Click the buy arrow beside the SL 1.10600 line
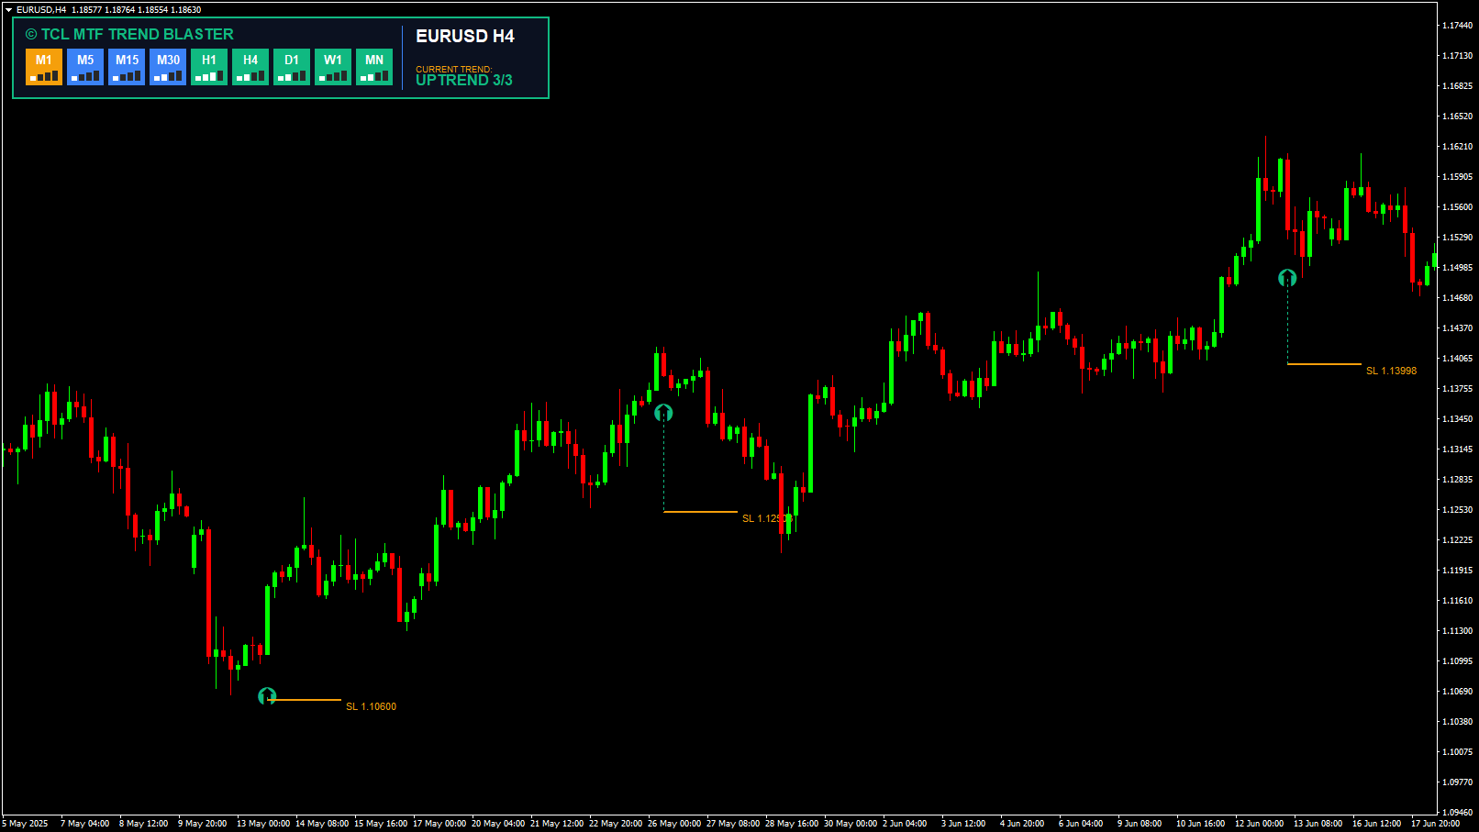This screenshot has width=1479, height=832. pyautogui.click(x=267, y=696)
